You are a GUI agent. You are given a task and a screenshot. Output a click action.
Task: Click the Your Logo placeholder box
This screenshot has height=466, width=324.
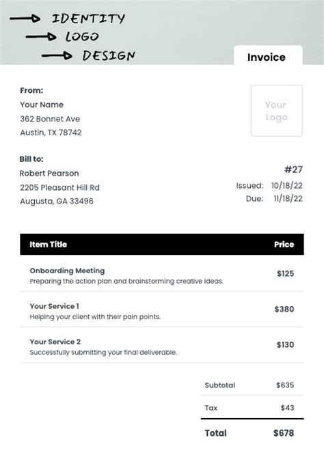coord(276,111)
